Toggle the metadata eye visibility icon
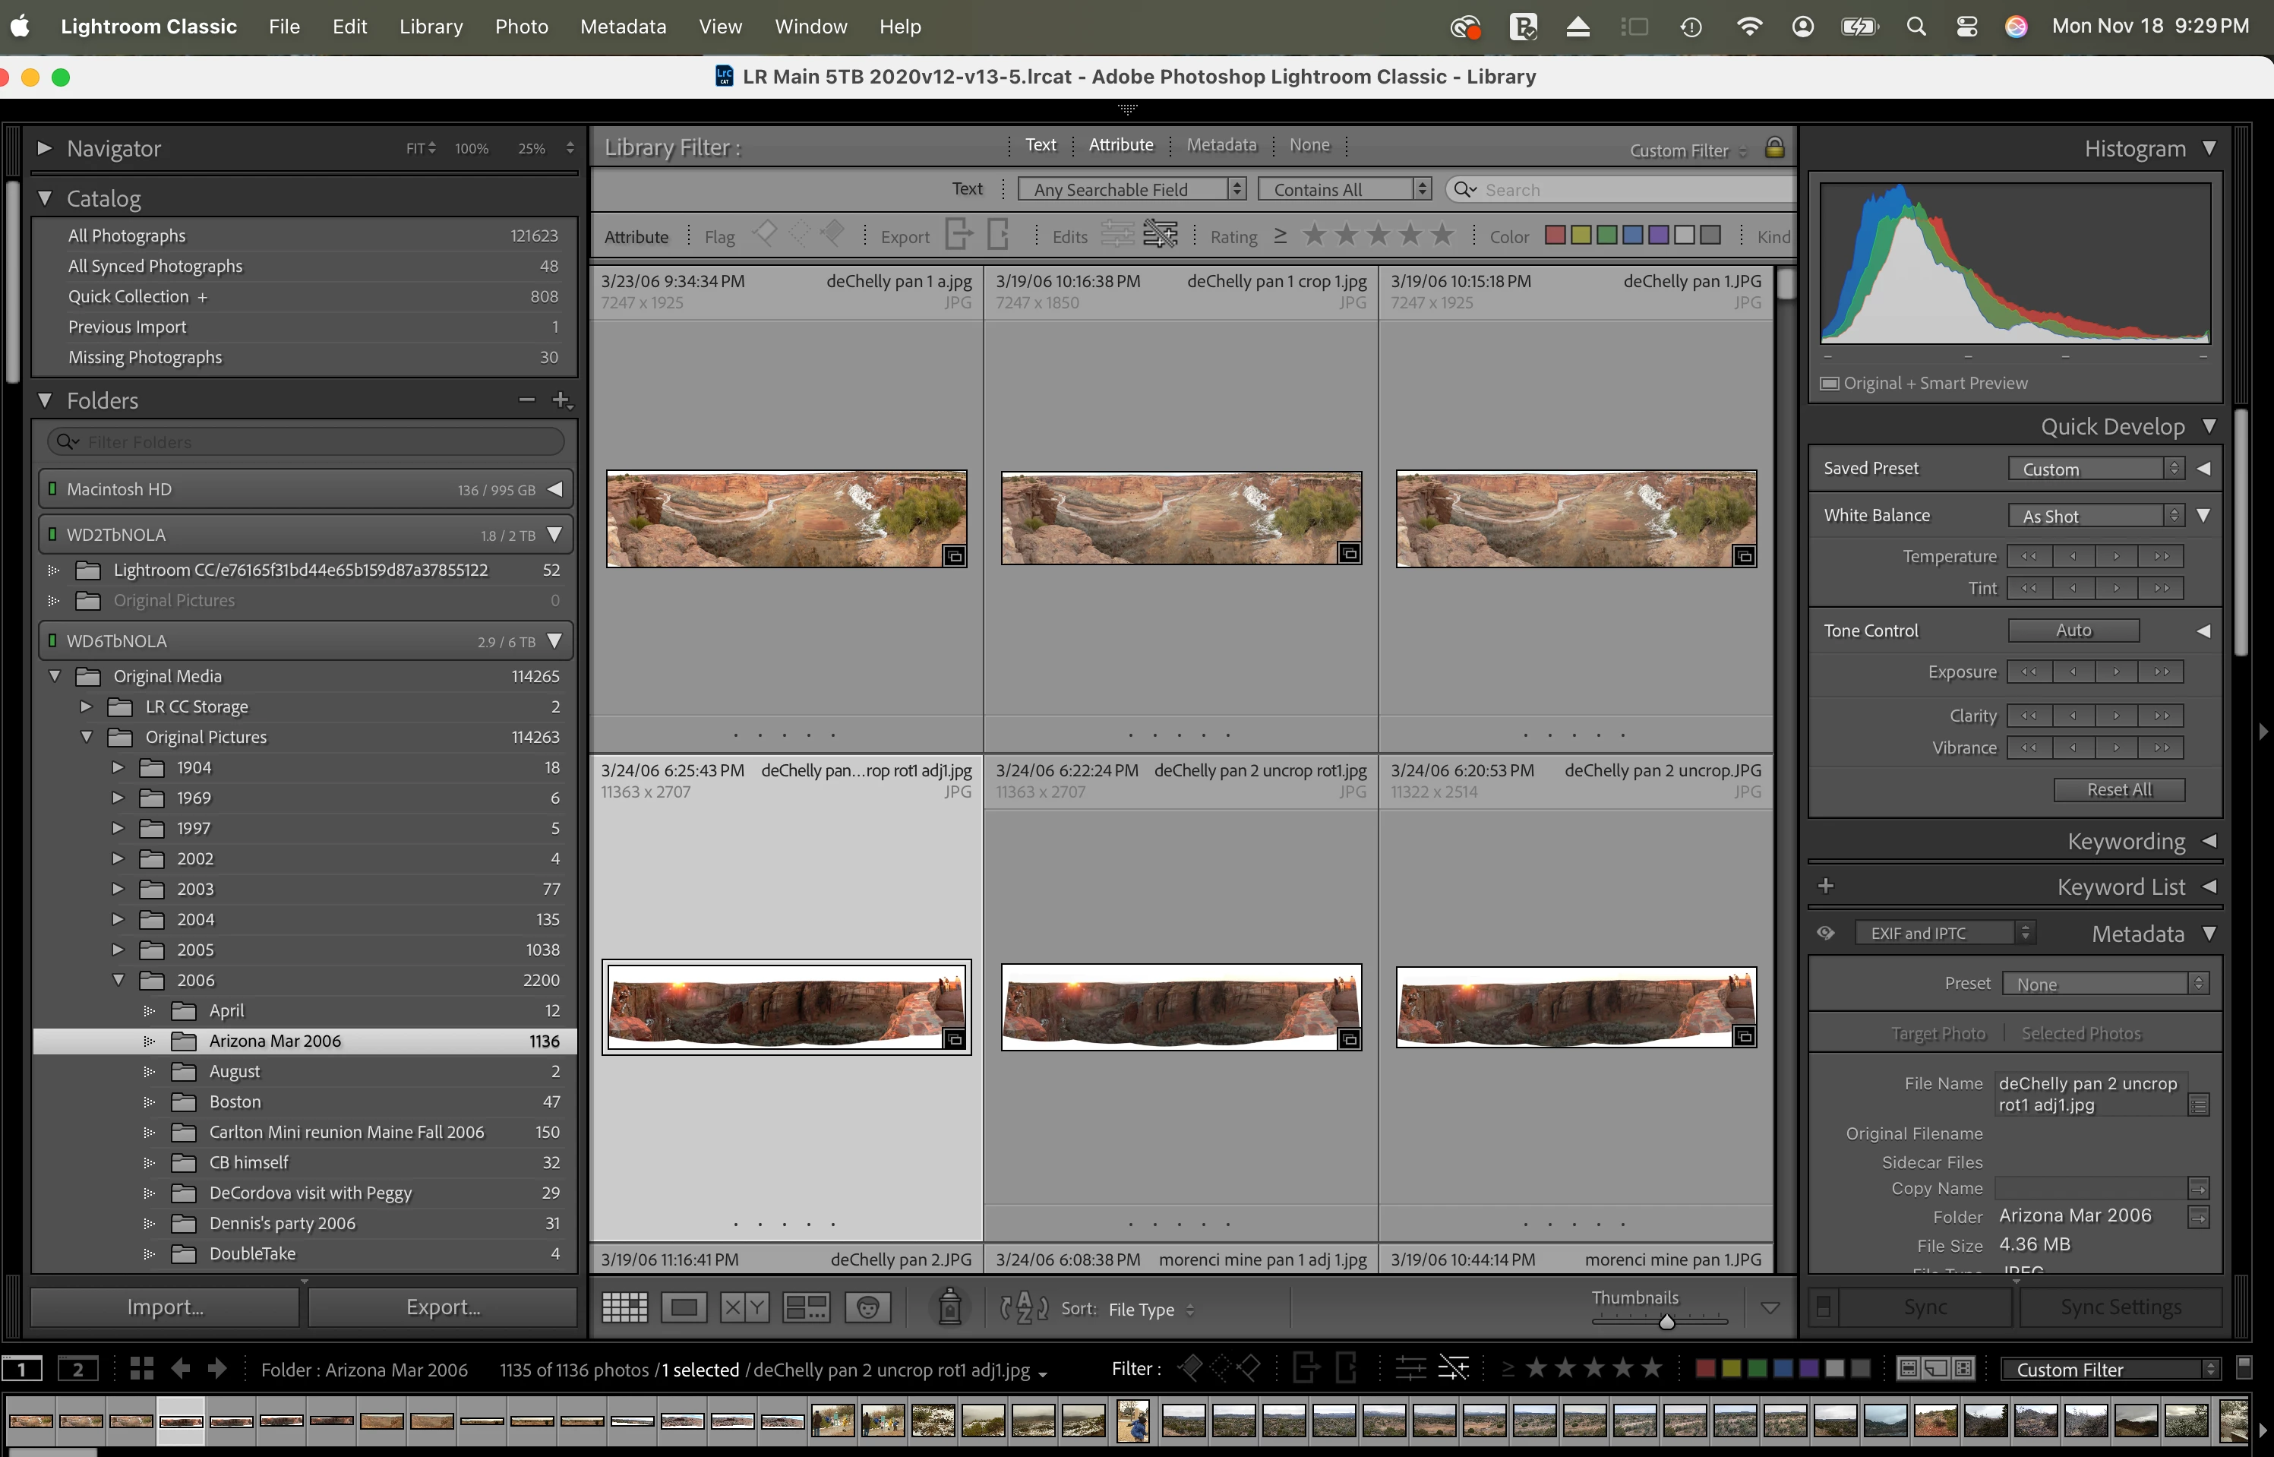 [1826, 933]
